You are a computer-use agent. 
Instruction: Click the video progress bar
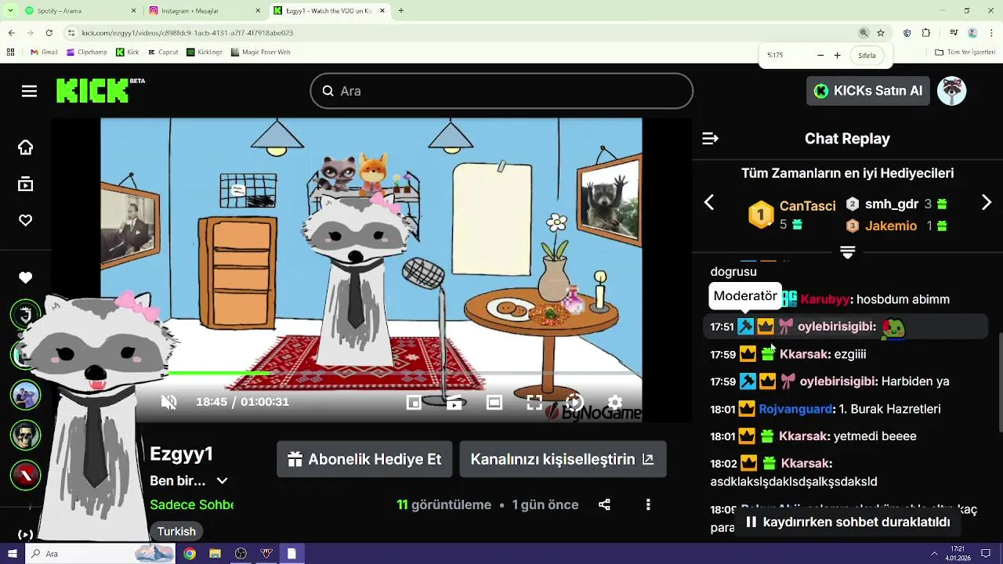(371, 373)
